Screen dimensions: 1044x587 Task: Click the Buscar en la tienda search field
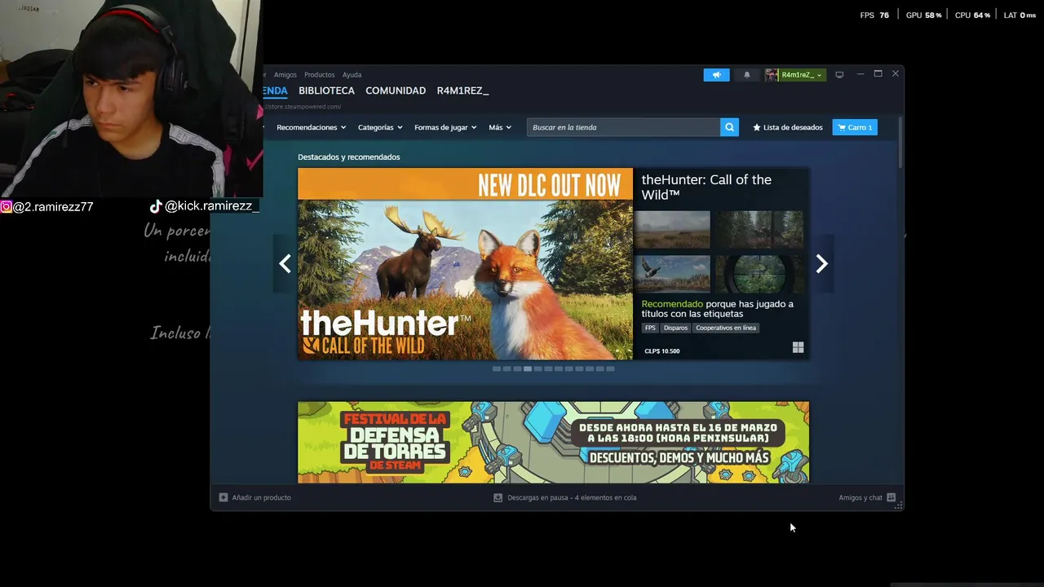pyautogui.click(x=623, y=127)
